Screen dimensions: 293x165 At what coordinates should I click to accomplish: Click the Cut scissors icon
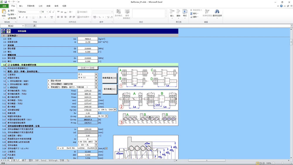pyautogui.click(x=8, y=11)
